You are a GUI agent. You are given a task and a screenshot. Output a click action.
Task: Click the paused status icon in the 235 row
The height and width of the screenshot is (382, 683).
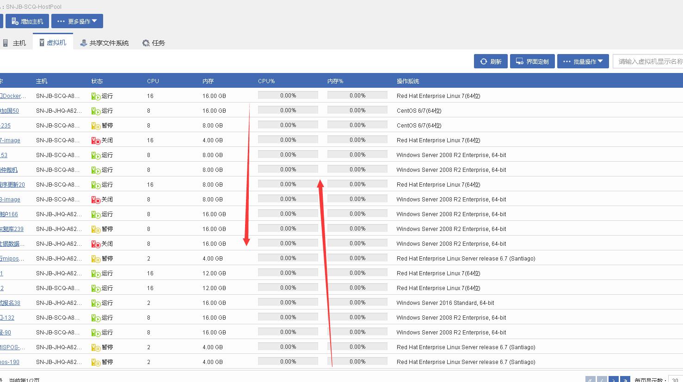pyautogui.click(x=96, y=126)
